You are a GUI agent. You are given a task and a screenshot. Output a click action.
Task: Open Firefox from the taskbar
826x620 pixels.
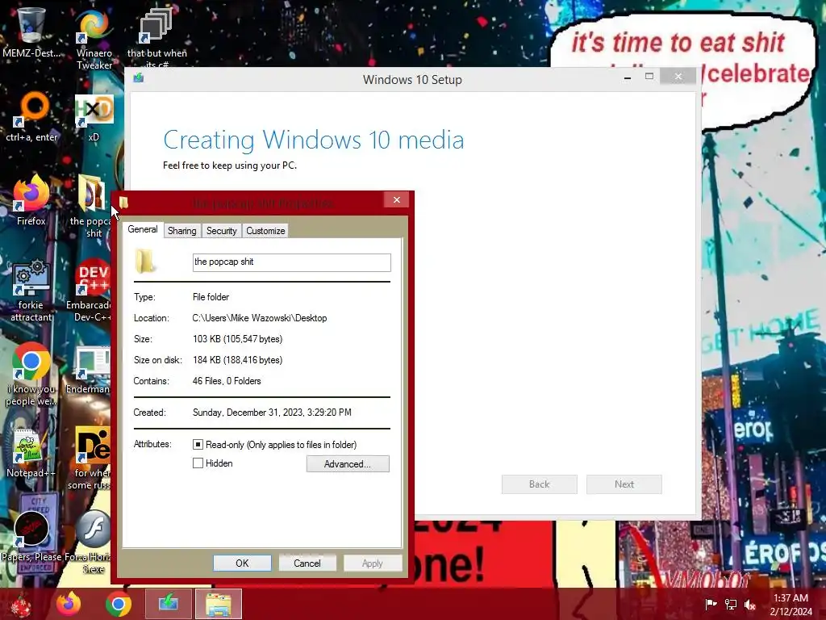[69, 604]
